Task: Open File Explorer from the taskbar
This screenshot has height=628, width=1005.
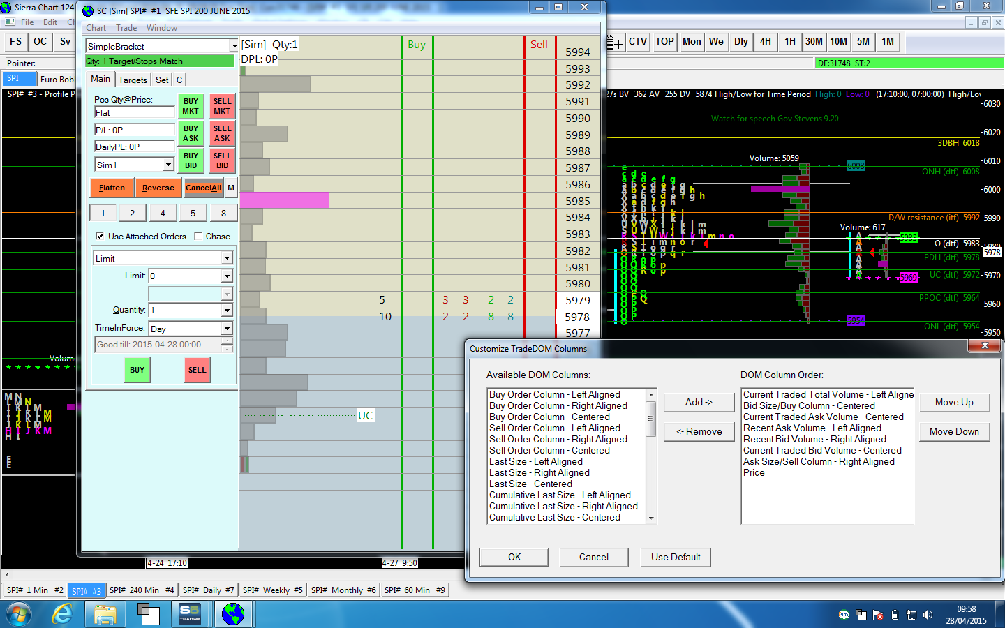Action: (105, 614)
